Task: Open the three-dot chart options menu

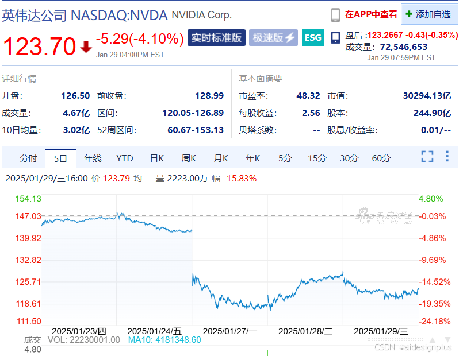Action: (447, 156)
